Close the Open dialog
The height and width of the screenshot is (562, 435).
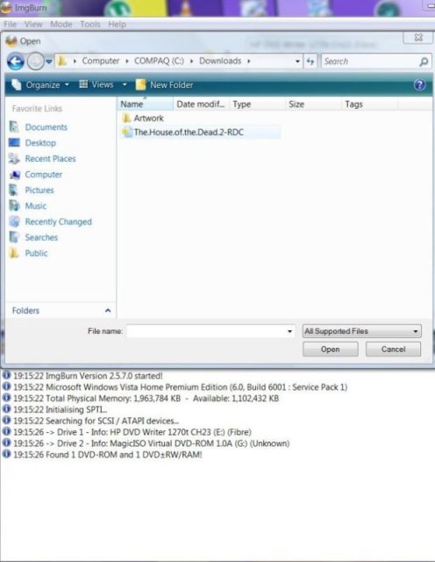click(418, 38)
